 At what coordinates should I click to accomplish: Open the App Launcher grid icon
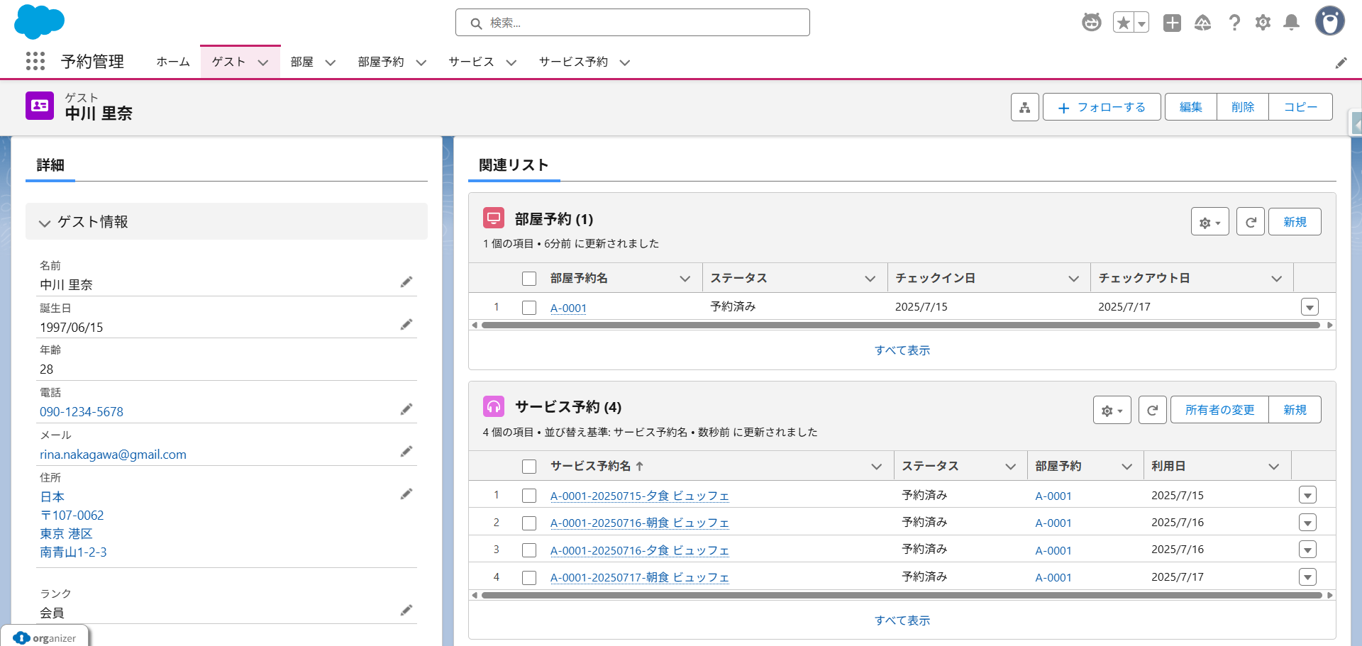(35, 62)
